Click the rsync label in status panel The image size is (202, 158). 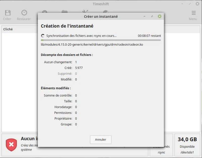click(x=161, y=152)
